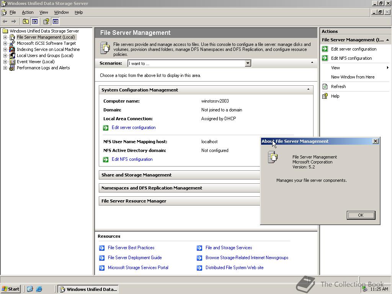
Task: Click the Indexing Service tree icon
Action: point(12,49)
